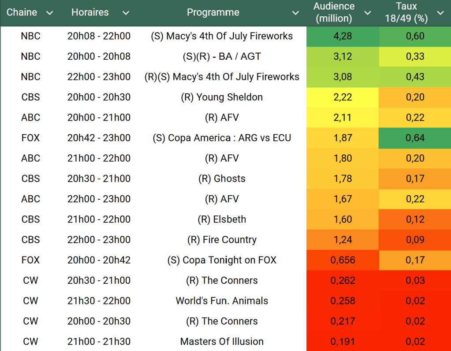Screen dimensions: 451x351
Task: Click the dark green 0,64 rating cell
Action: tap(415, 138)
